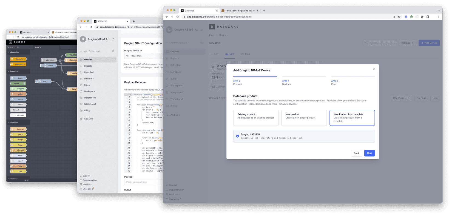Open the side panel icon in front browser
Viewport: 452px width, 216px height.
428,17
